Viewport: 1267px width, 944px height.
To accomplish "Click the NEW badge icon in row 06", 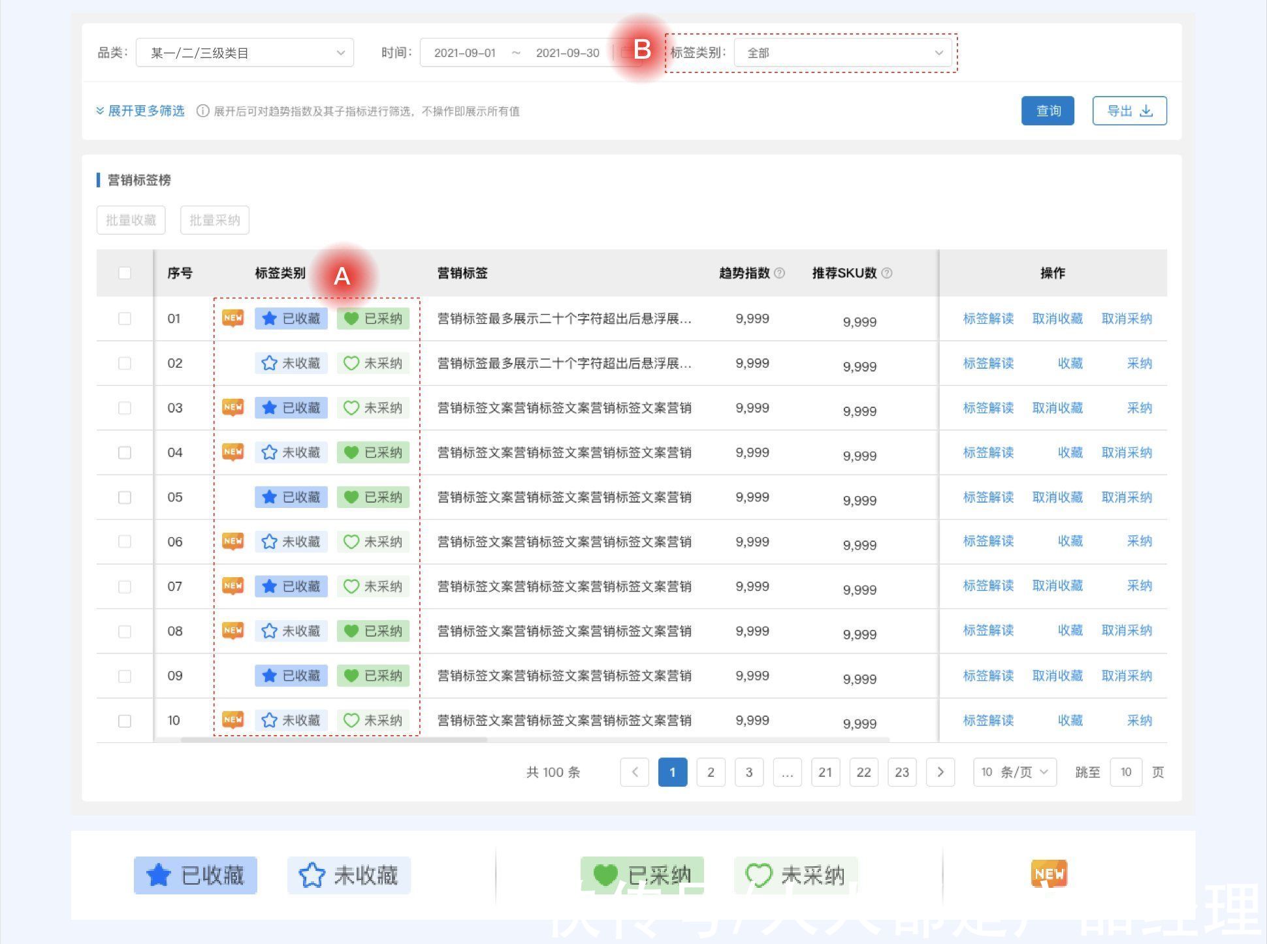I will [233, 541].
